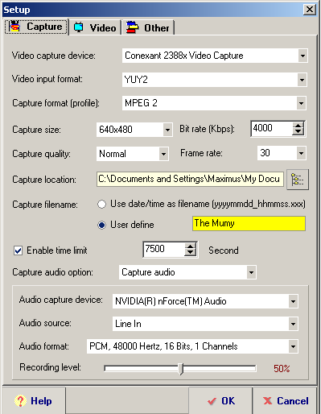
Task: Open the Capture quality dropdown
Action: tap(163, 154)
